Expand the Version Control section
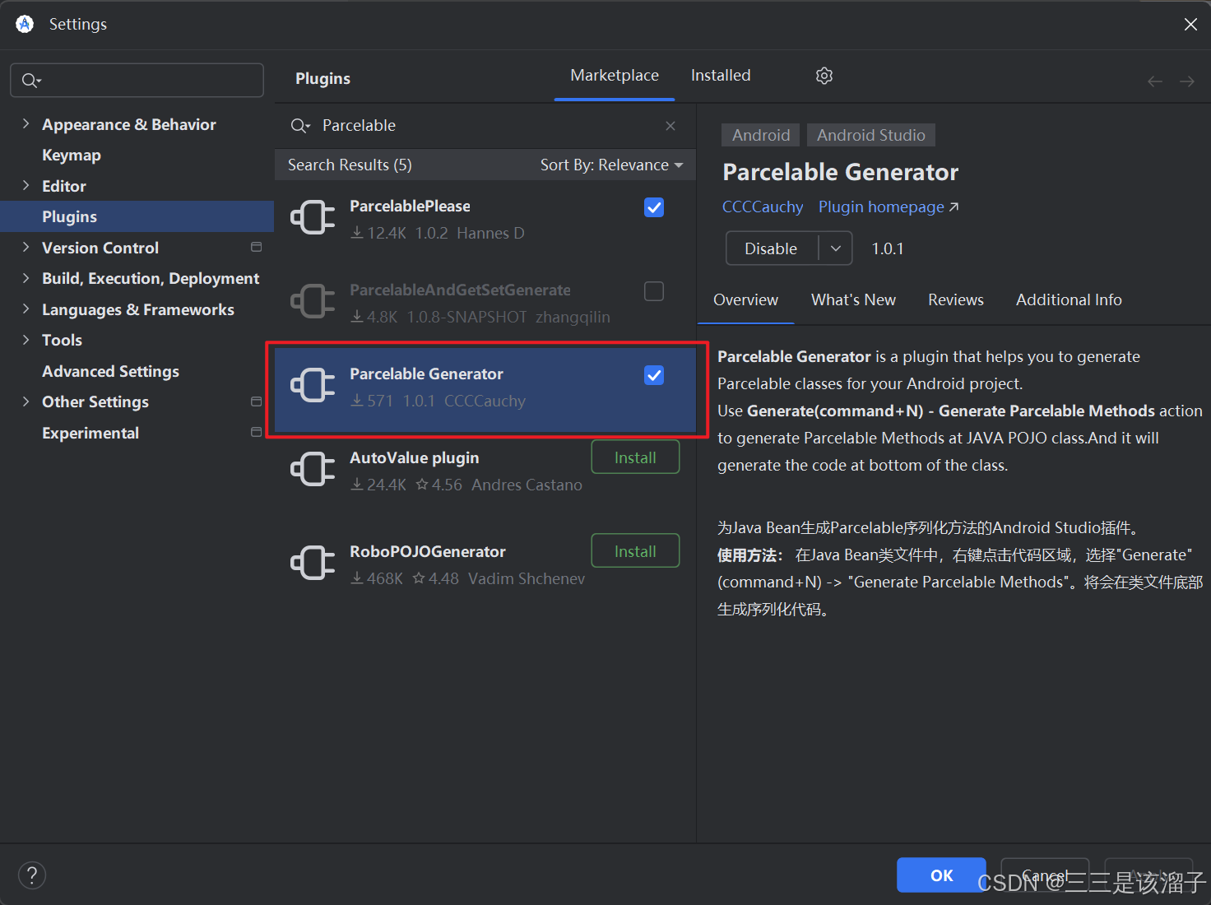This screenshot has width=1211, height=905. [x=26, y=247]
